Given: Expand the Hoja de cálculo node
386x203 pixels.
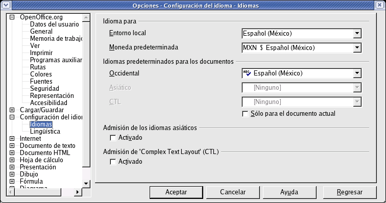Looking at the screenshot, I should (x=12, y=160).
